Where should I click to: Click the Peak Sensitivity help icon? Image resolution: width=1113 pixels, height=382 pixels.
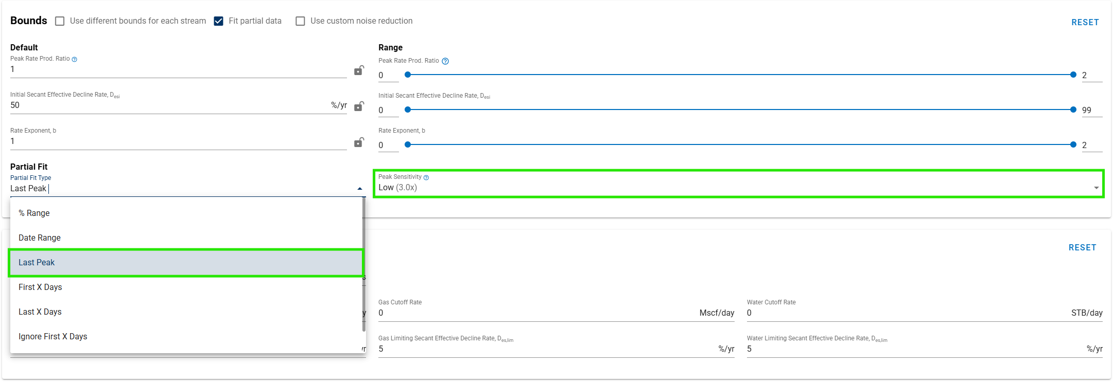(426, 177)
